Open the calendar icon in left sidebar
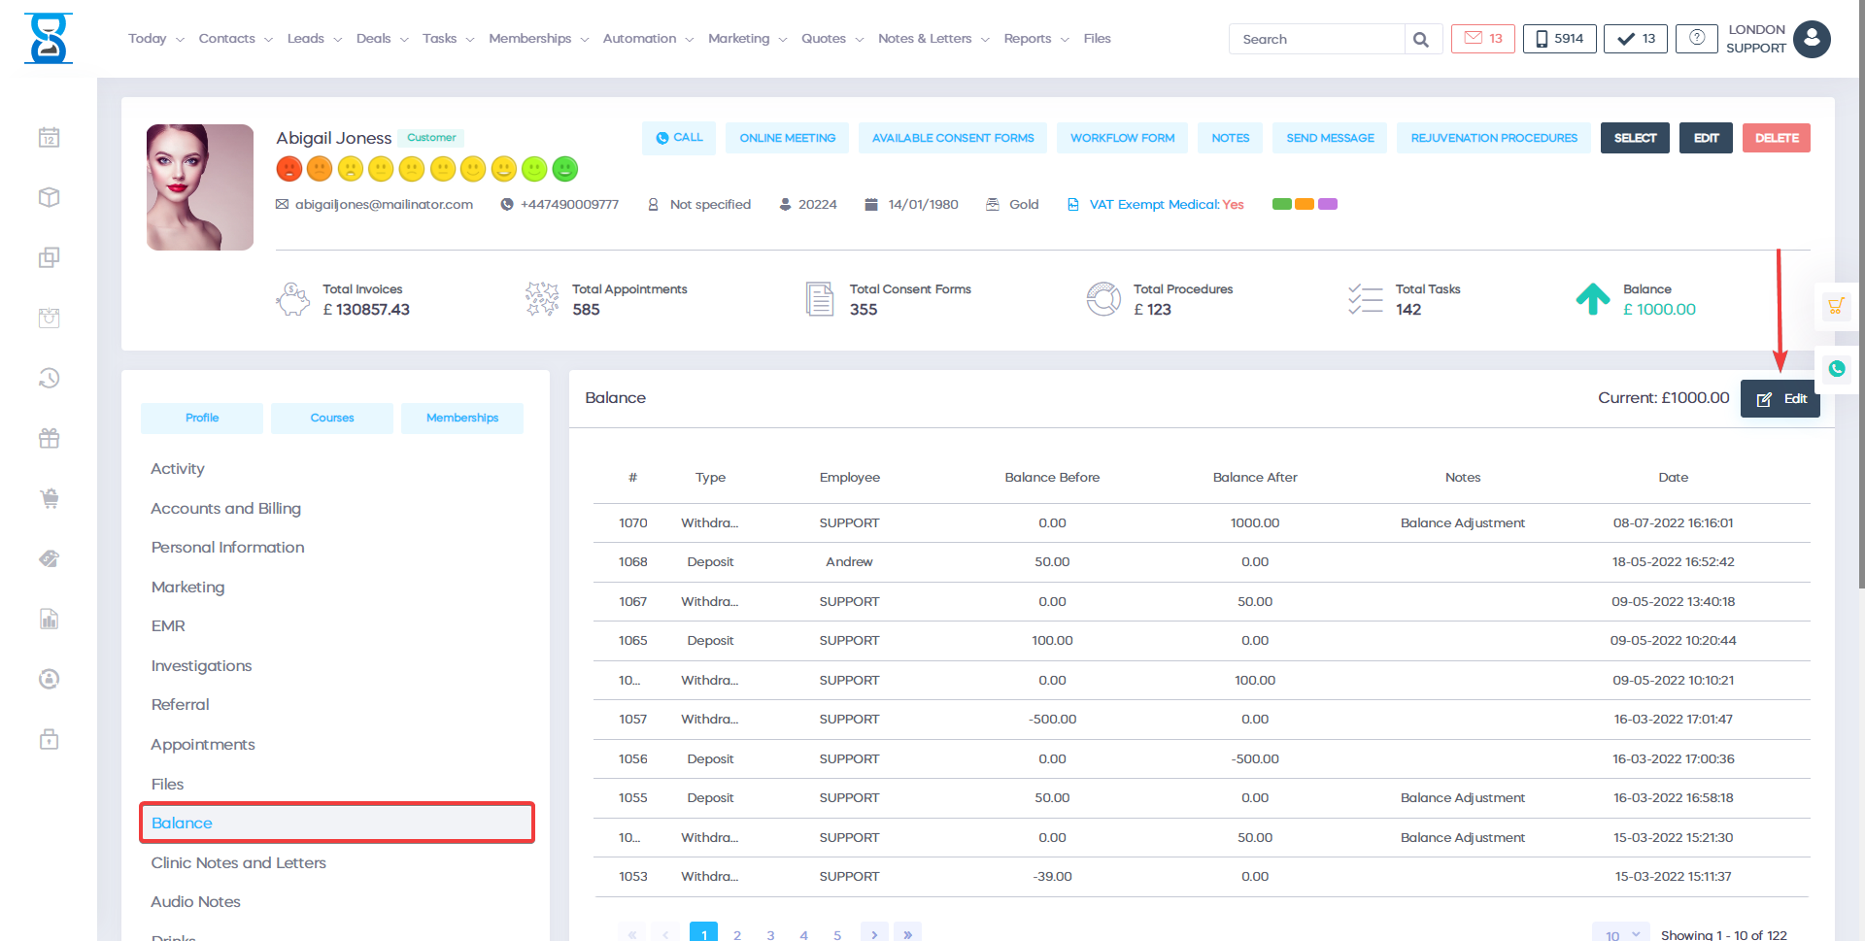This screenshot has height=941, width=1865. click(50, 138)
